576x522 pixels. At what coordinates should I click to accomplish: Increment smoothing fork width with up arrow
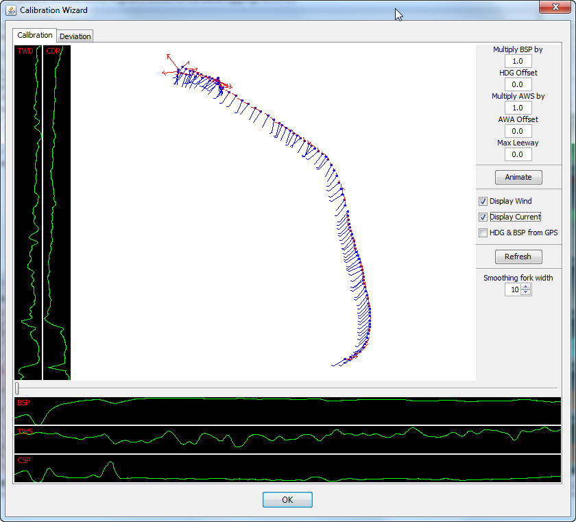pos(527,286)
